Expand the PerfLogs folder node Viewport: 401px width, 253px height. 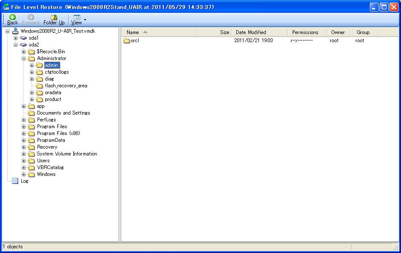click(23, 120)
